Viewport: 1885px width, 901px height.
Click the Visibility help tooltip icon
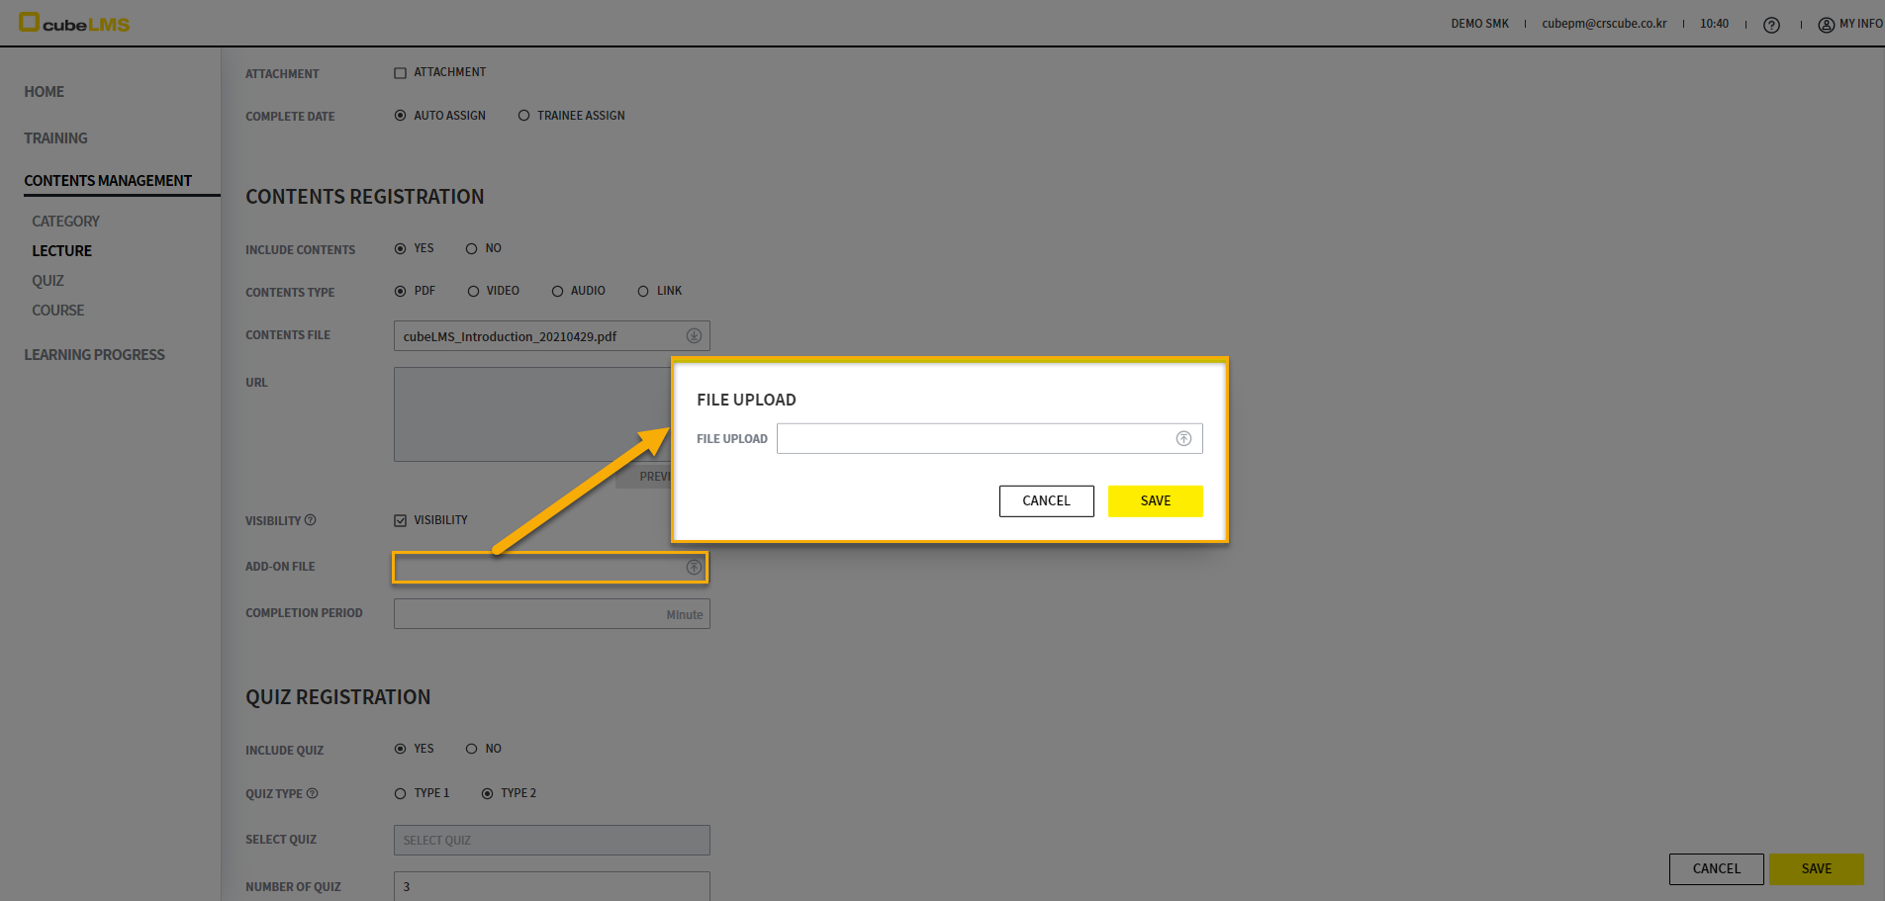(x=311, y=520)
